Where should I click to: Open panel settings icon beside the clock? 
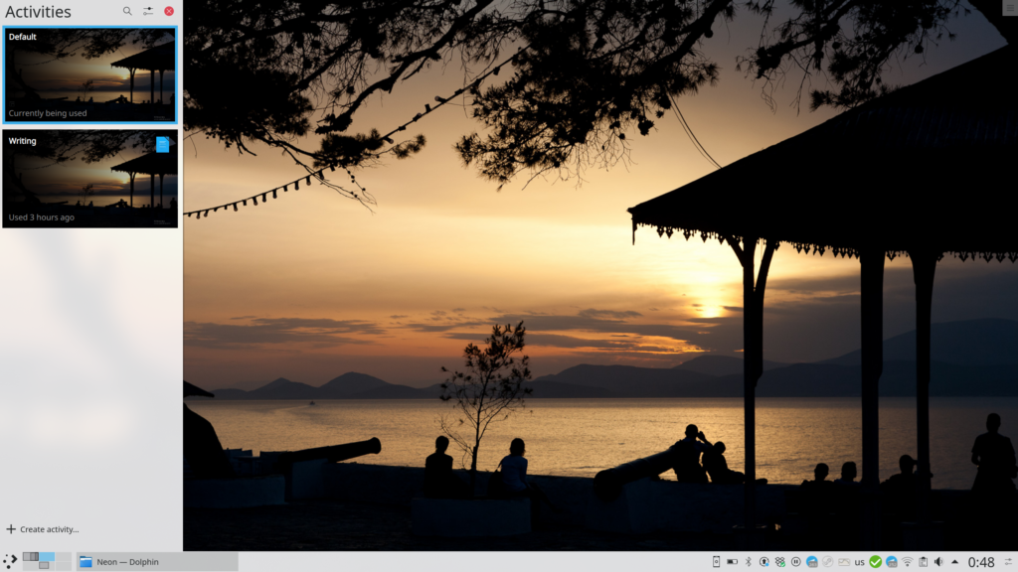point(1009,562)
